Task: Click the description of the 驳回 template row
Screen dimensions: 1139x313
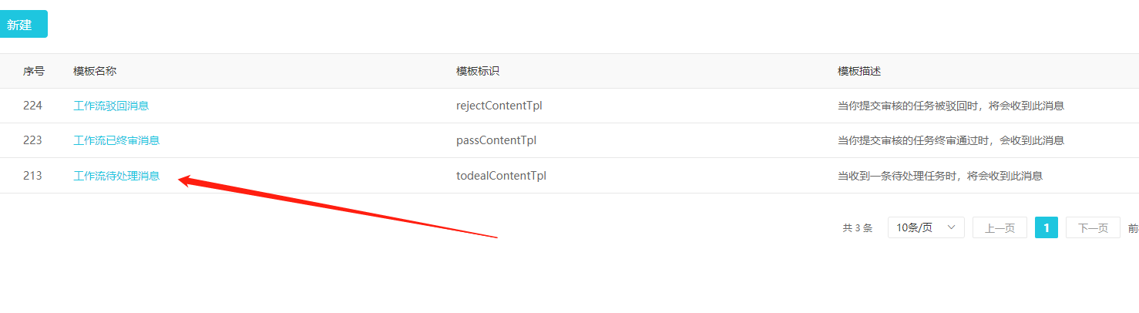Action: click(950, 106)
